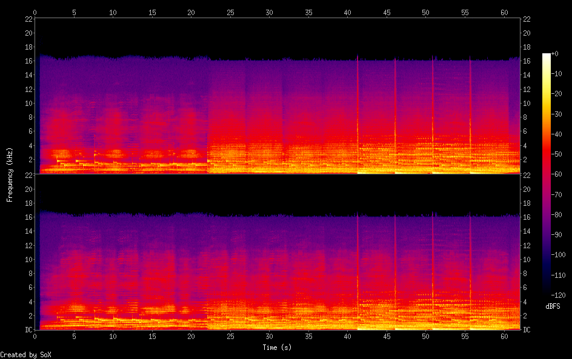
Task: Click "12" on the lower channel's right frequency axis
Action: (x=527, y=245)
